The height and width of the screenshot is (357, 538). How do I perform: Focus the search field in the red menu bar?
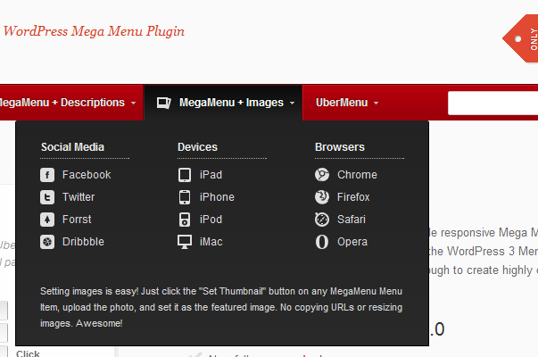(492, 103)
